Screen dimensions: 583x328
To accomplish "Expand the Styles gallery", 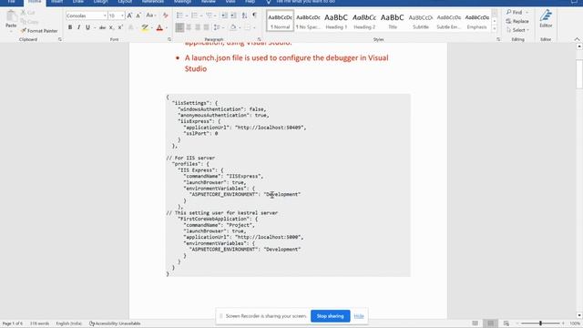I will click(495, 29).
